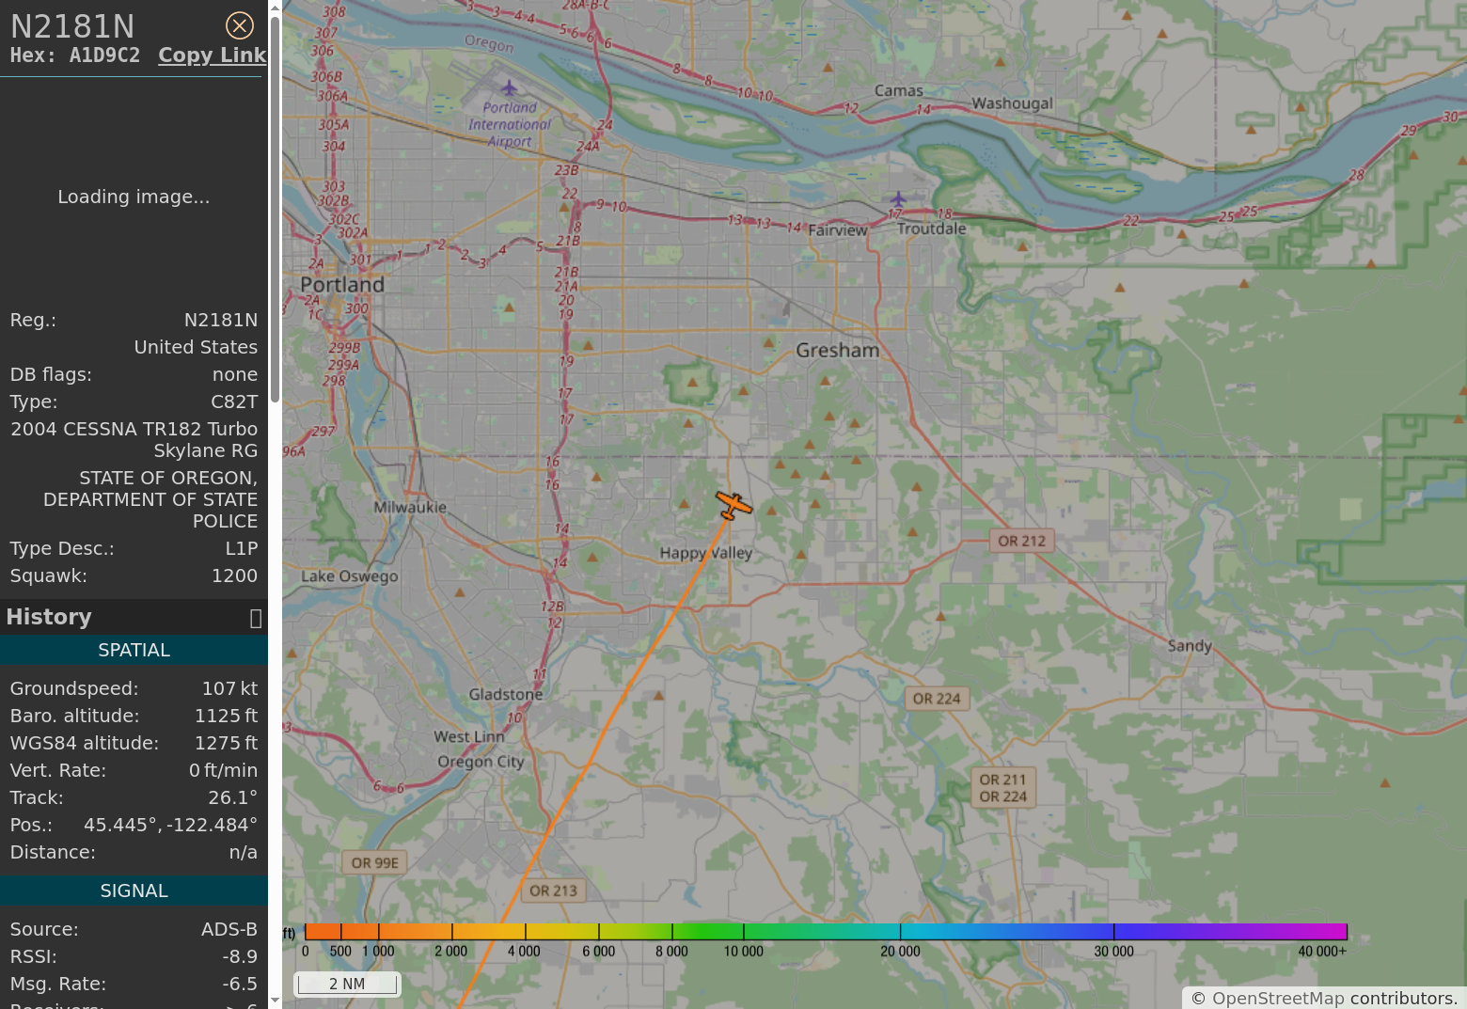This screenshot has width=1467, height=1009.
Task: Open the OpenStreetMap attribution link
Action: [1278, 999]
